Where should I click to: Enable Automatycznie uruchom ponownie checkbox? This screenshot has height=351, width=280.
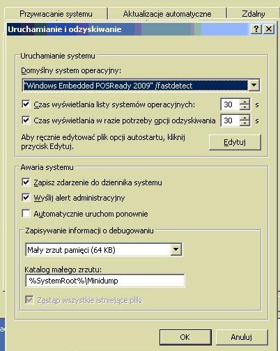pyautogui.click(x=26, y=213)
